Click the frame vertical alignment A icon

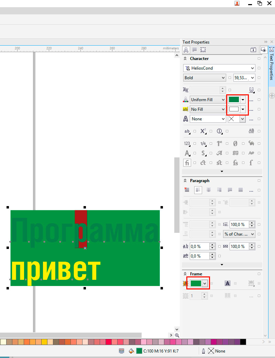tap(228, 283)
